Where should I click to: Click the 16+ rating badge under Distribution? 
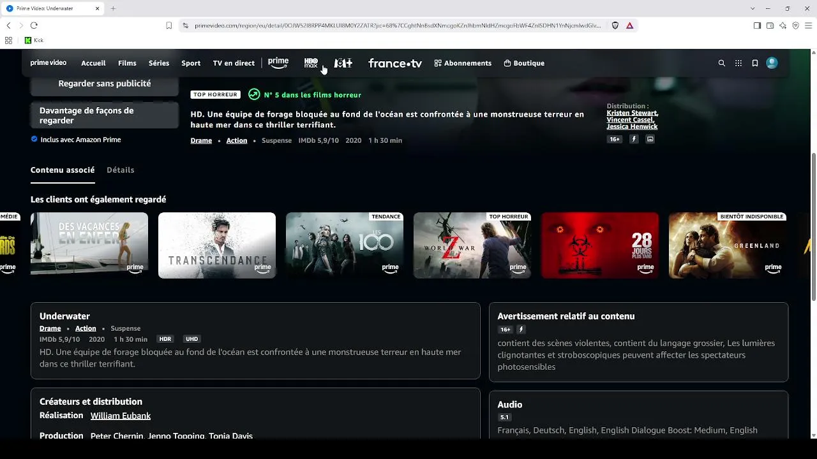(615, 139)
